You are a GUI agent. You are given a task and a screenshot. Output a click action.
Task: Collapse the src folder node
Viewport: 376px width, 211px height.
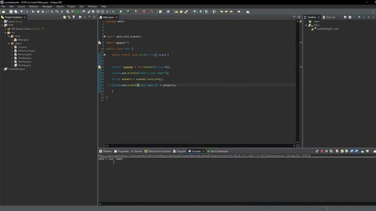[5, 33]
